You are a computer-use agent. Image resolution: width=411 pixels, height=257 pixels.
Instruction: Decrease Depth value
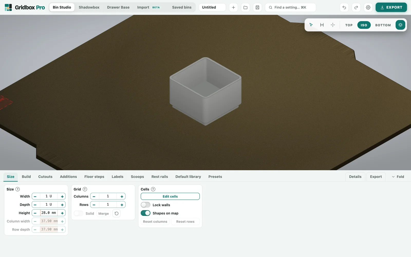coord(35,205)
